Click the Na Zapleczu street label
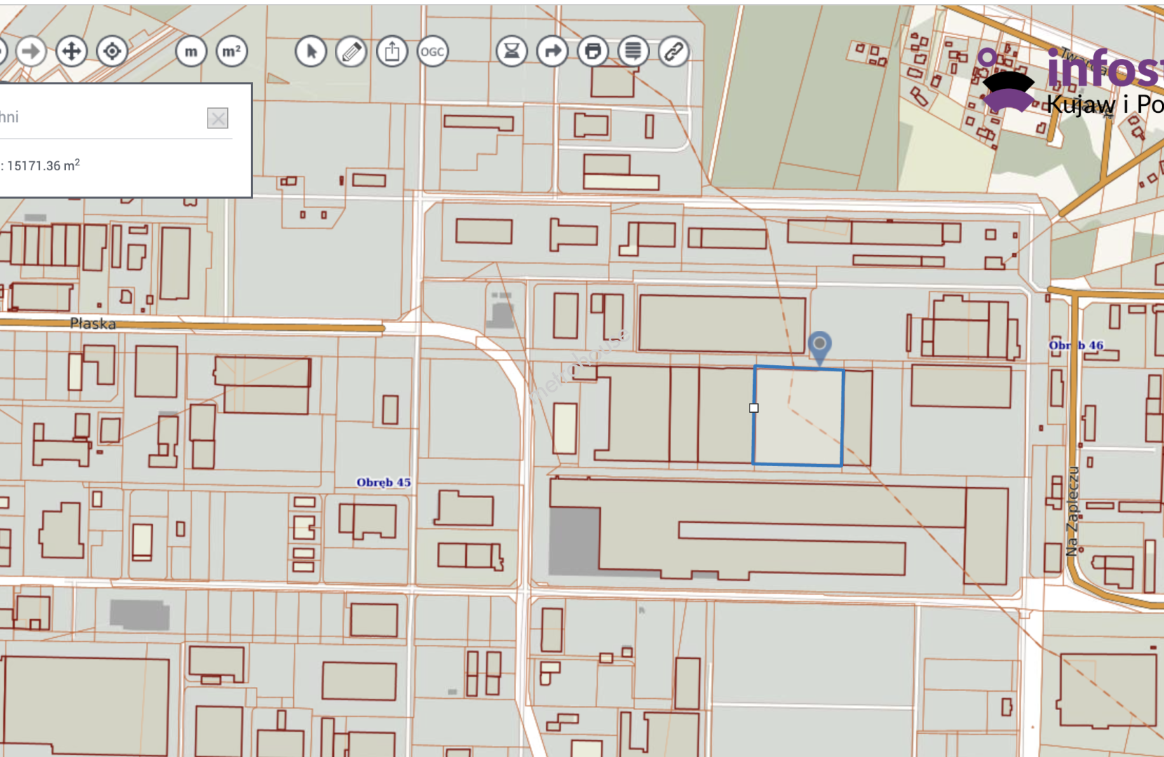Screen dimensions: 1164x757 [1072, 512]
